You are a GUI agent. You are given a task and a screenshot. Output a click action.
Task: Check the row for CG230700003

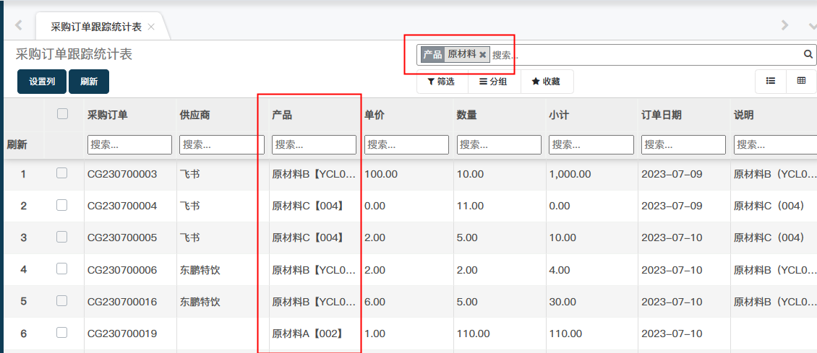click(62, 173)
